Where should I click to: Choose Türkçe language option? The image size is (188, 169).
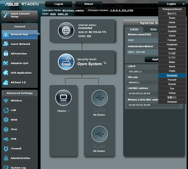pos(172,93)
